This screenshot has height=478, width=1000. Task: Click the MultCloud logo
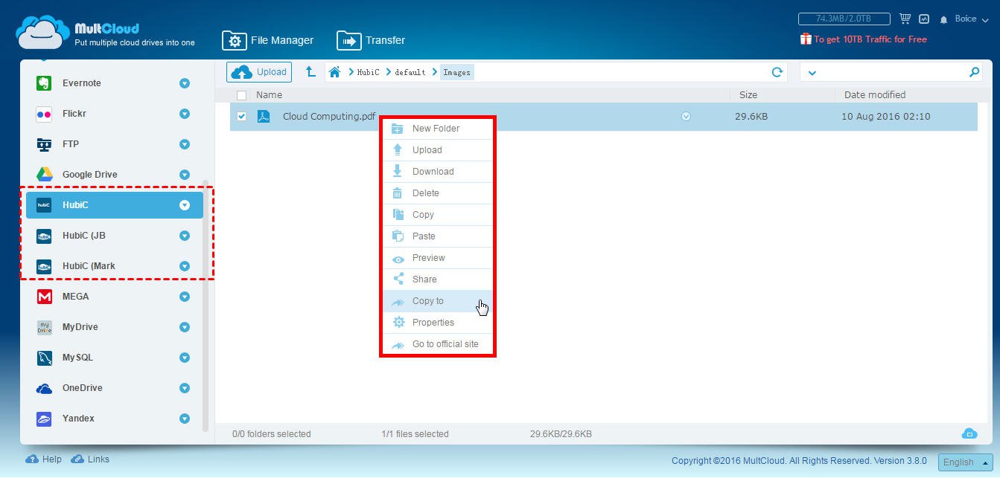pyautogui.click(x=106, y=33)
